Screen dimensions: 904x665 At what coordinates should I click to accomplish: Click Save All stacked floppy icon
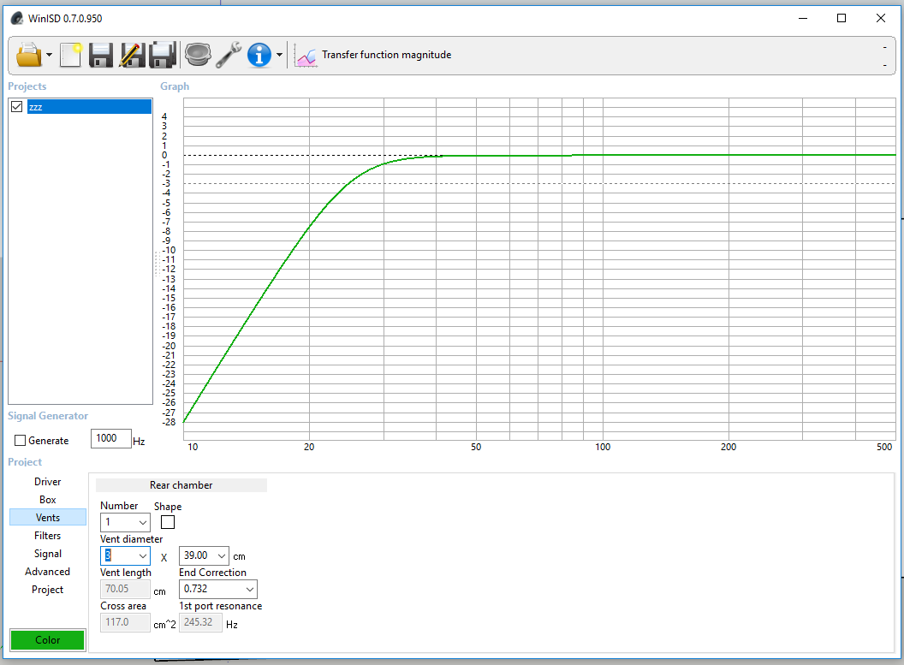[x=163, y=56]
